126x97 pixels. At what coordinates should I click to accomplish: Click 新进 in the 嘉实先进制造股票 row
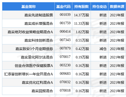click(103, 15)
